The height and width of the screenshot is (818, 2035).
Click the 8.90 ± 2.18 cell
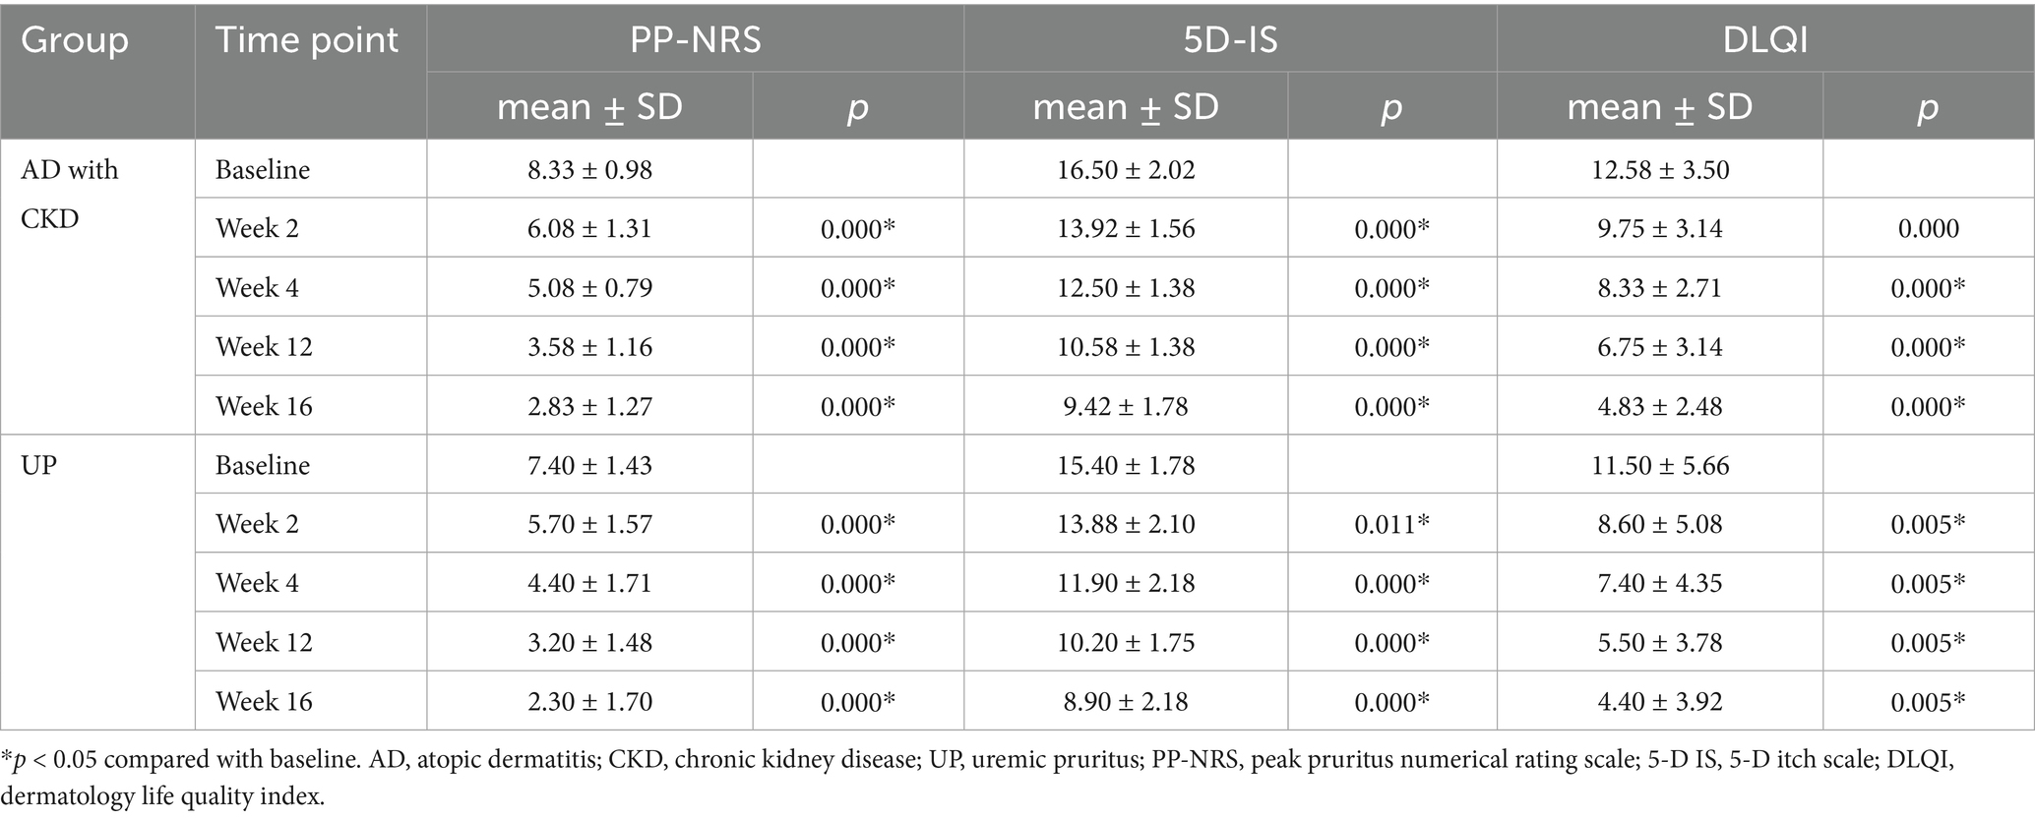[x=1126, y=702]
